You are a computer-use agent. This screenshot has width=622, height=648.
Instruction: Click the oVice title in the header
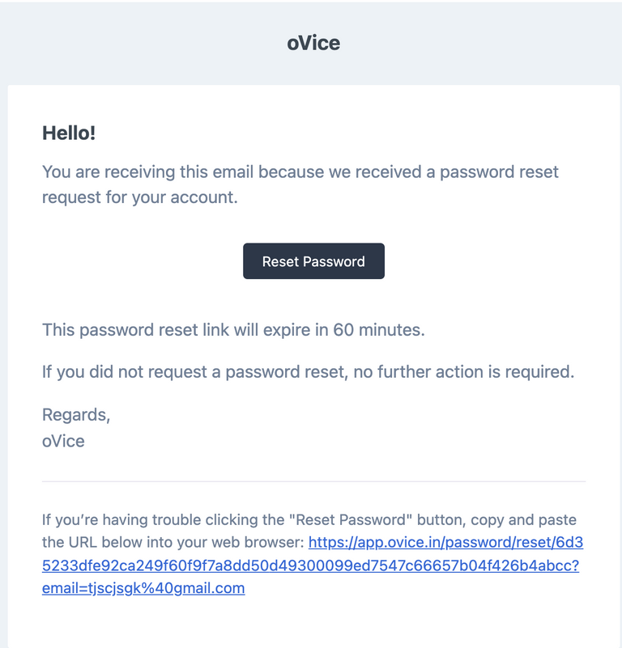coord(313,43)
